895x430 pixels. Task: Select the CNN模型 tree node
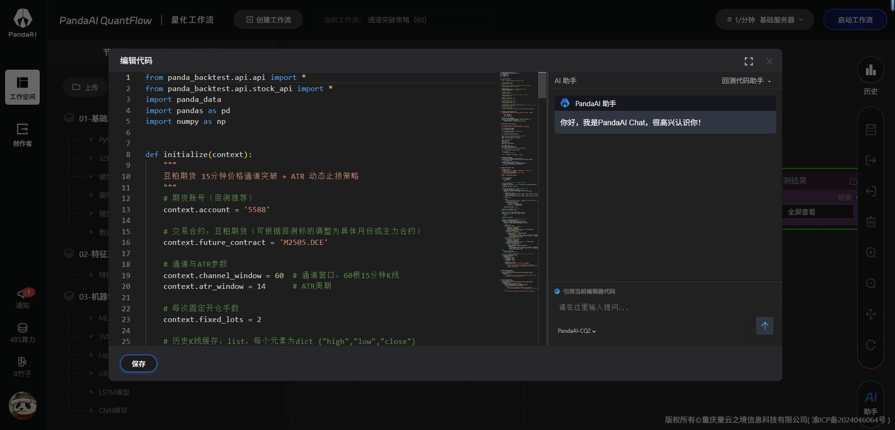point(113,410)
